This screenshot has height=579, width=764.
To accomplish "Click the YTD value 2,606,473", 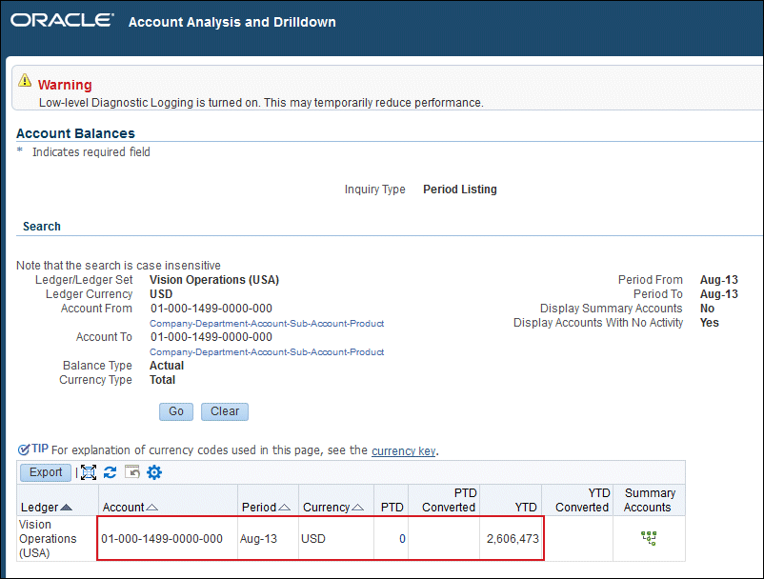I will point(513,539).
